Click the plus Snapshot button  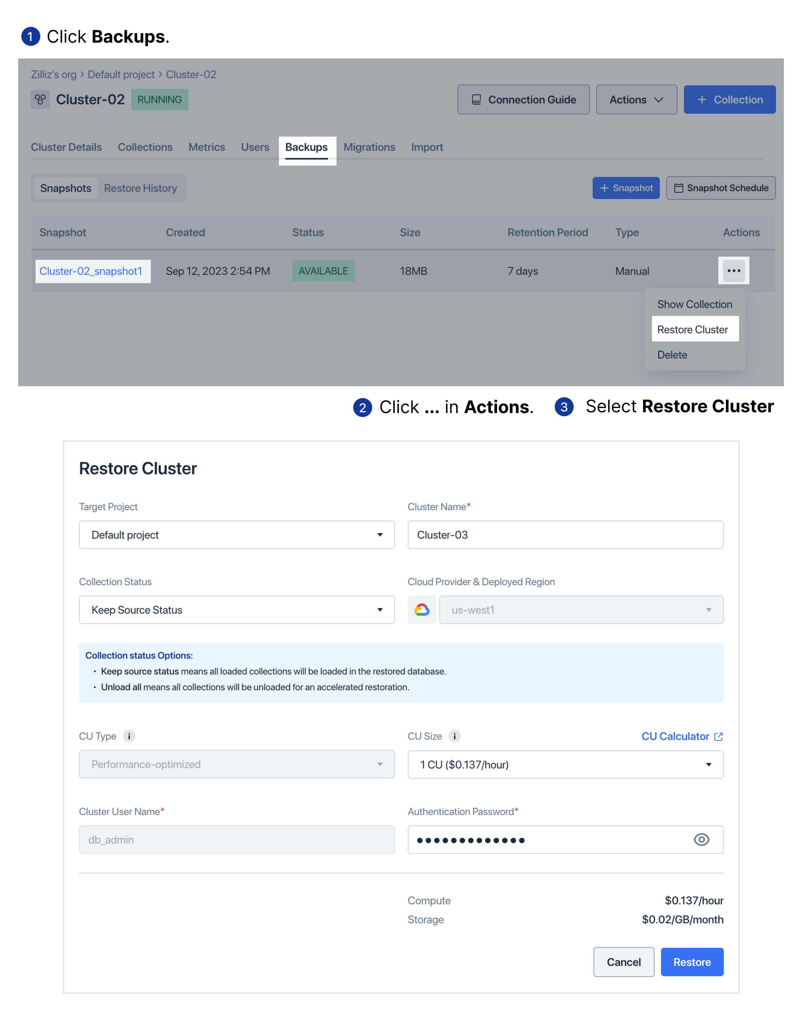click(626, 188)
